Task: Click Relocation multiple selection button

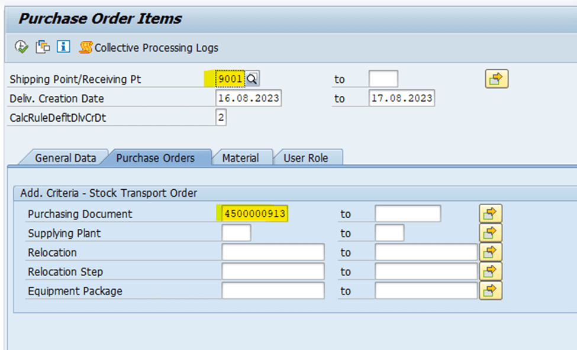Action: (x=491, y=252)
